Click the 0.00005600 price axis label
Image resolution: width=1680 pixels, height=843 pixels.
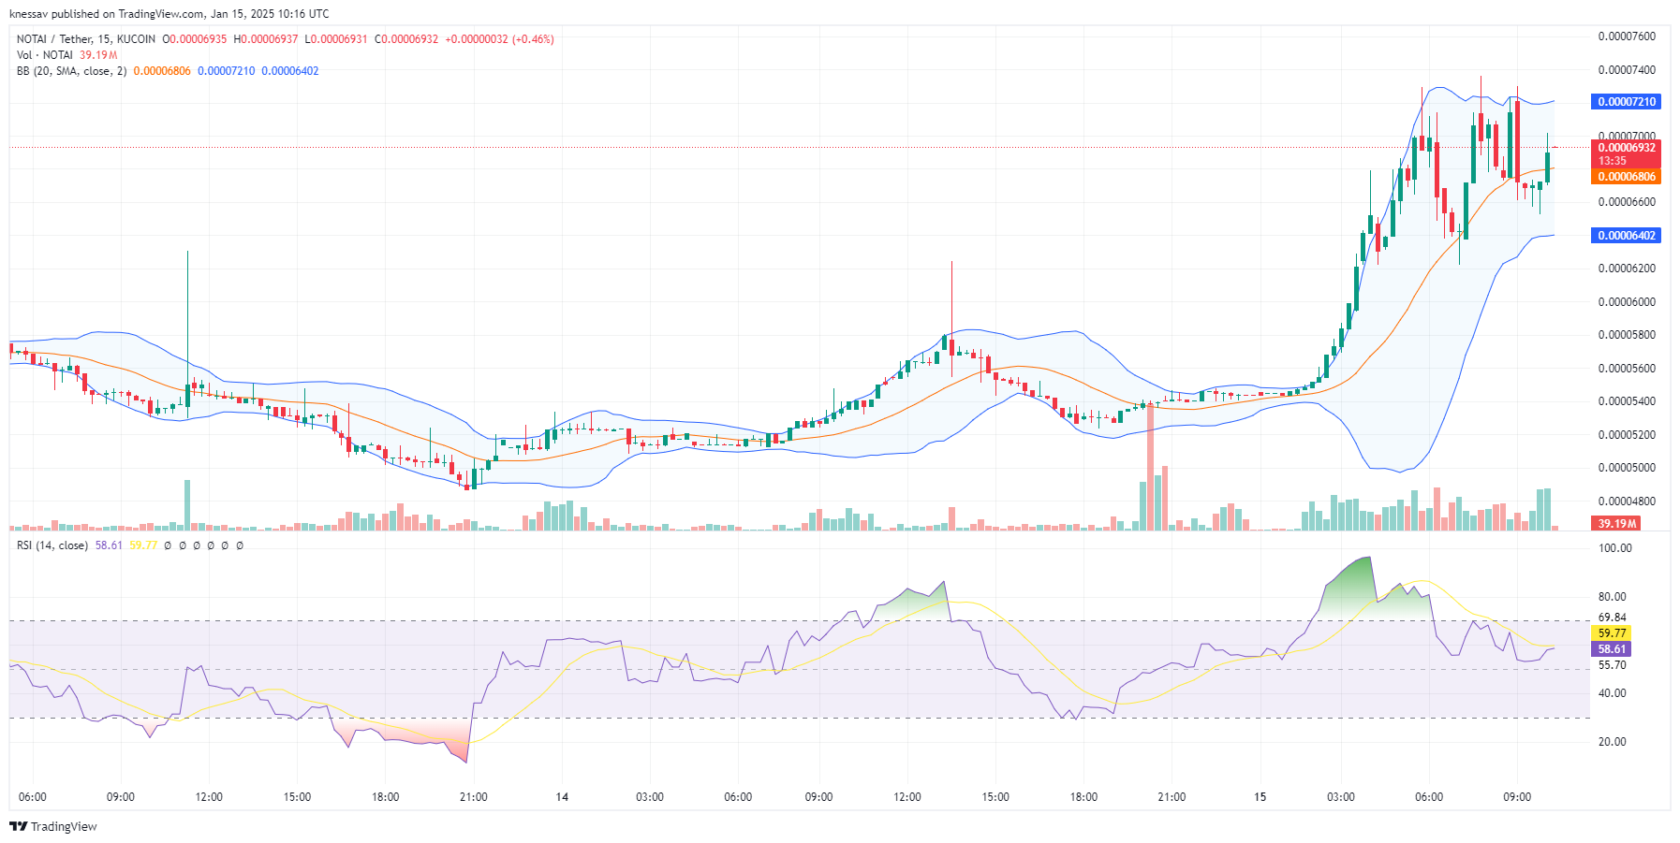pyautogui.click(x=1627, y=369)
